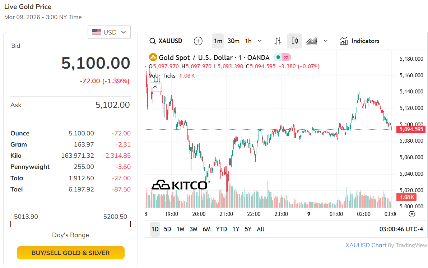Select the Bars chart style icon
Image resolution: width=428 pixels, height=268 pixels.
(278, 41)
